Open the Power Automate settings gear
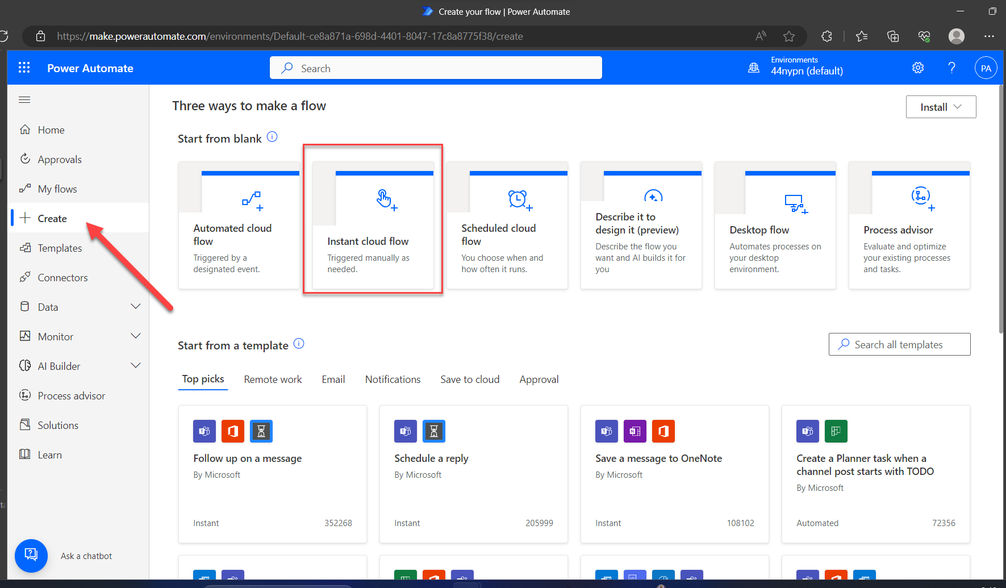The height and width of the screenshot is (588, 1006). point(918,67)
